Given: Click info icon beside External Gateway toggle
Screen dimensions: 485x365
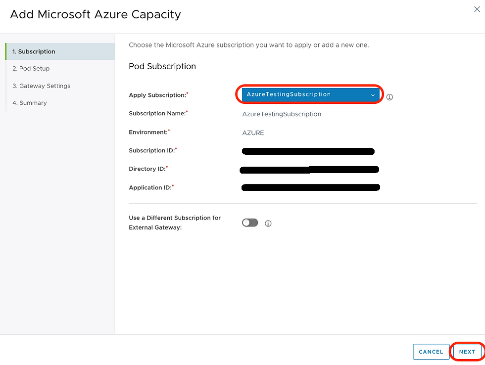Looking at the screenshot, I should click(268, 223).
